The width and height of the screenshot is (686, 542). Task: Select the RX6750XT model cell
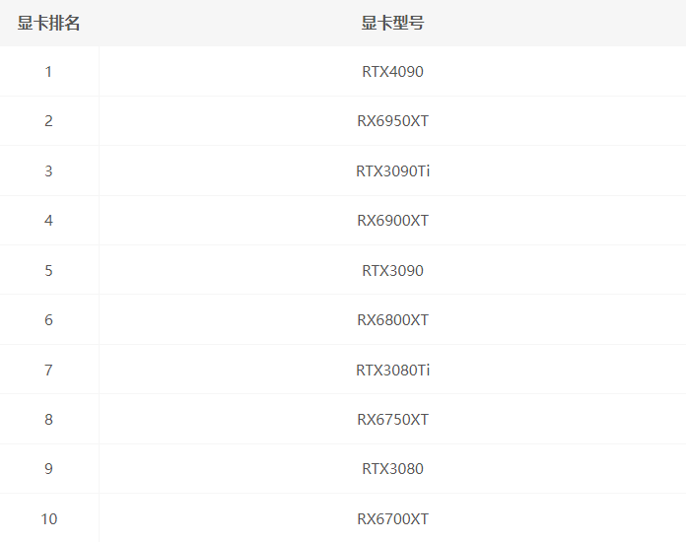click(392, 419)
